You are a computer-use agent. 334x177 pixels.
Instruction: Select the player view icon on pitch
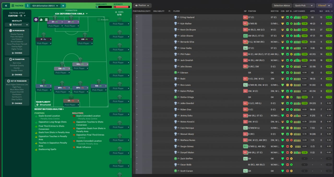[36, 20]
